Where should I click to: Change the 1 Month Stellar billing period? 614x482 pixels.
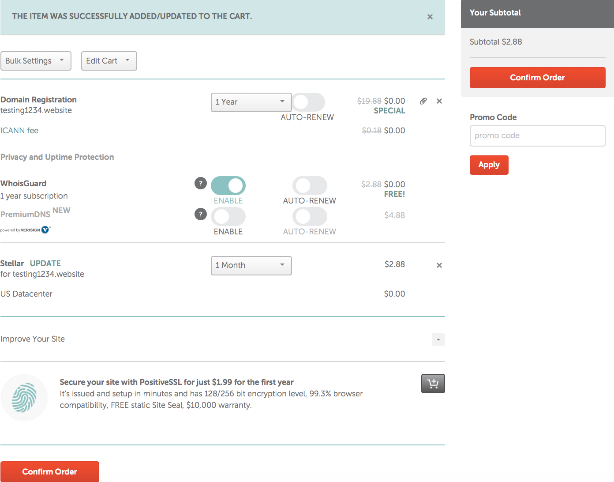251,266
